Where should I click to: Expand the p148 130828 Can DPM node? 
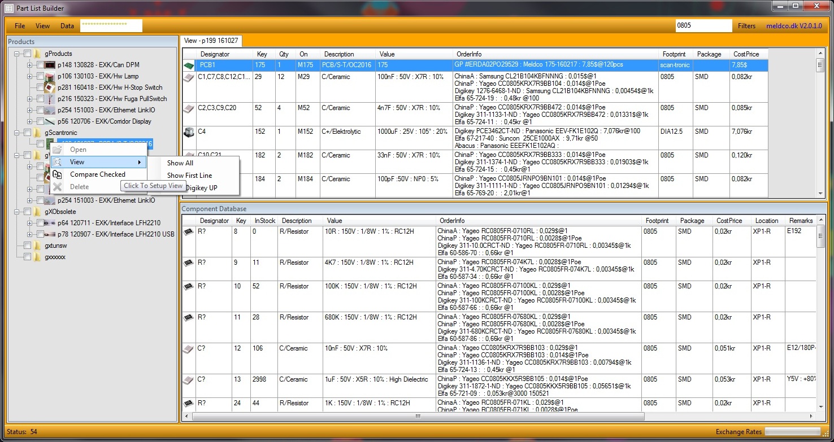[28, 64]
